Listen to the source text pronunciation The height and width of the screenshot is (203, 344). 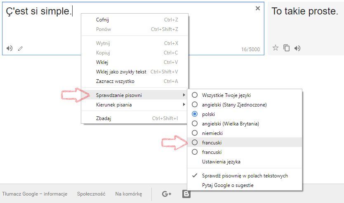click(x=9, y=48)
